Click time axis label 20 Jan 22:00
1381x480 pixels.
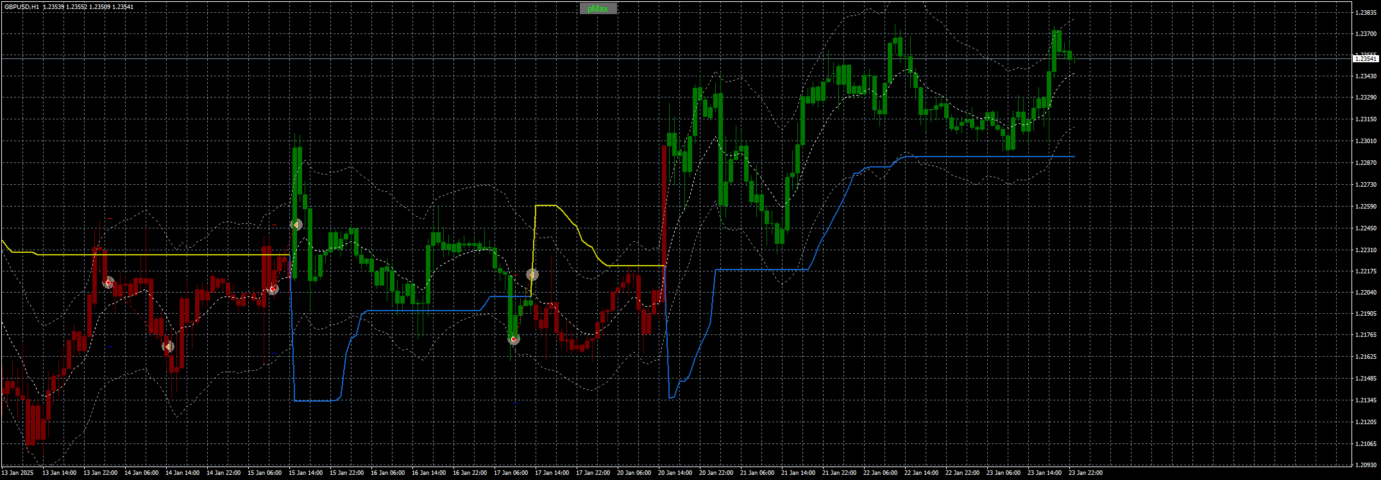[x=716, y=473]
